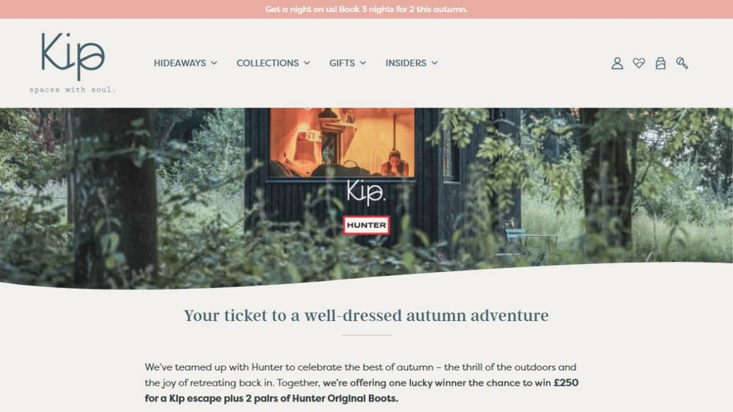Open the shopping basket icon
This screenshot has height=412, width=733.
[660, 63]
